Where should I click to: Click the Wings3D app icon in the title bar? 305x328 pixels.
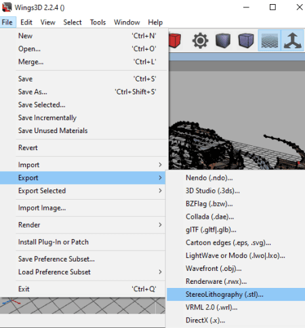[7, 7]
